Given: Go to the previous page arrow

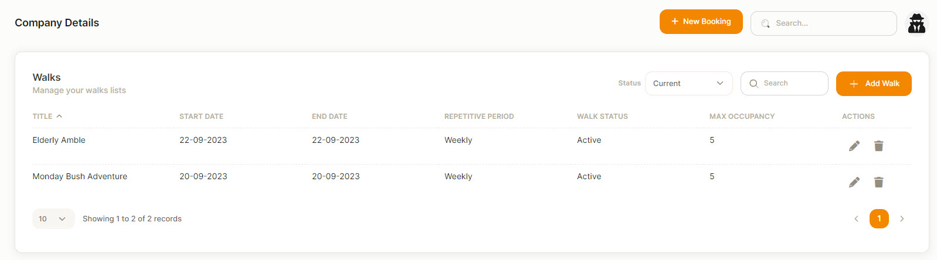Looking at the screenshot, I should coord(856,218).
